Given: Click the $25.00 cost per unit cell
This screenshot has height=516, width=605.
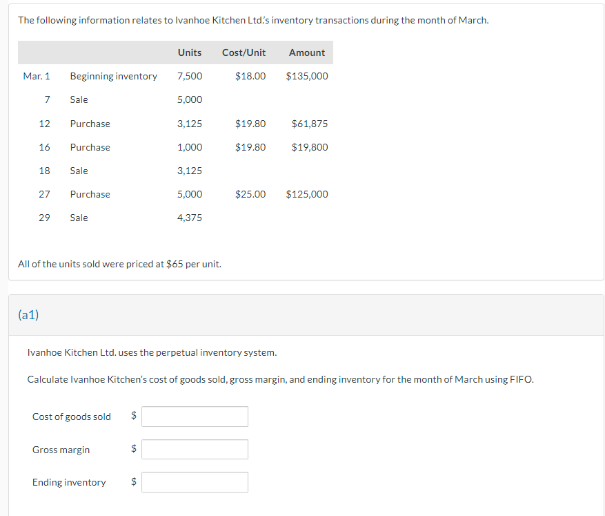Looking at the screenshot, I should pyautogui.click(x=250, y=194).
